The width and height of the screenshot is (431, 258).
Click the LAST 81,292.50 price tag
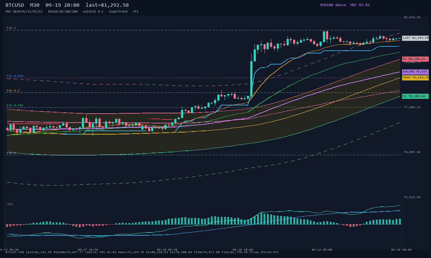(415, 38)
